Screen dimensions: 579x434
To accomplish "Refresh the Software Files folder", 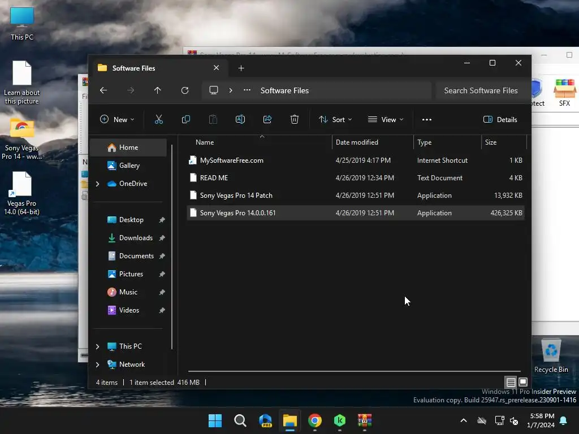I will tap(185, 90).
